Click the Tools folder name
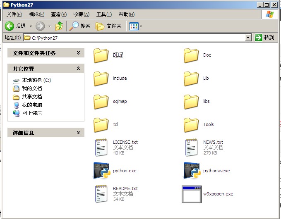The height and width of the screenshot is (219, 281). tap(209, 124)
